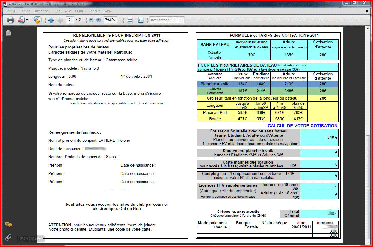This screenshot has width=373, height=247.
Task: Open the share/email people icon
Action: click(21, 20)
